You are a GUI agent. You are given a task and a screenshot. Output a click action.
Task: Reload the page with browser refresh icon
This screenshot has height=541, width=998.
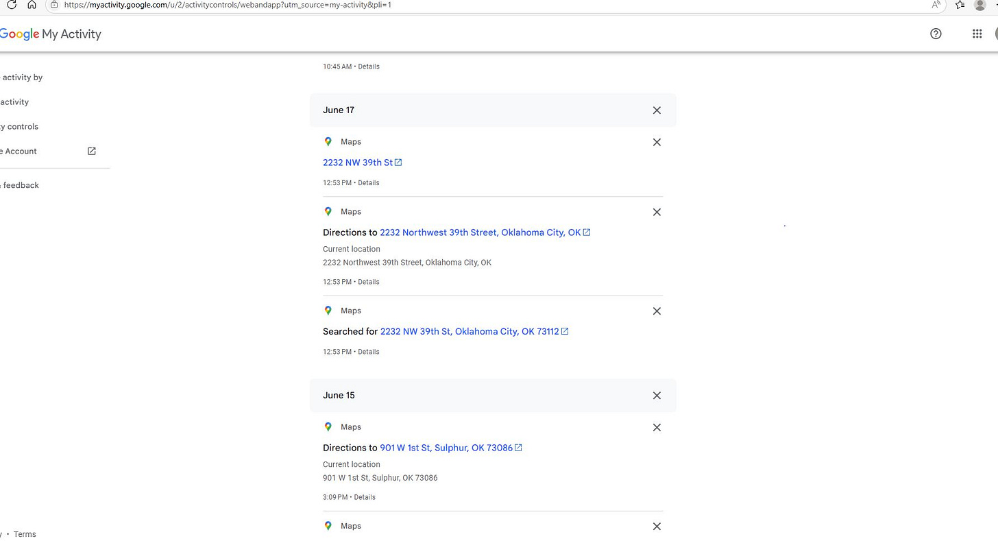[x=12, y=4]
